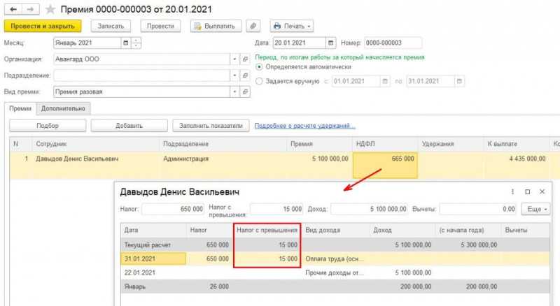The height and width of the screenshot is (306, 560).
Task: Open the Еще dropdown in popup
Action: (535, 209)
